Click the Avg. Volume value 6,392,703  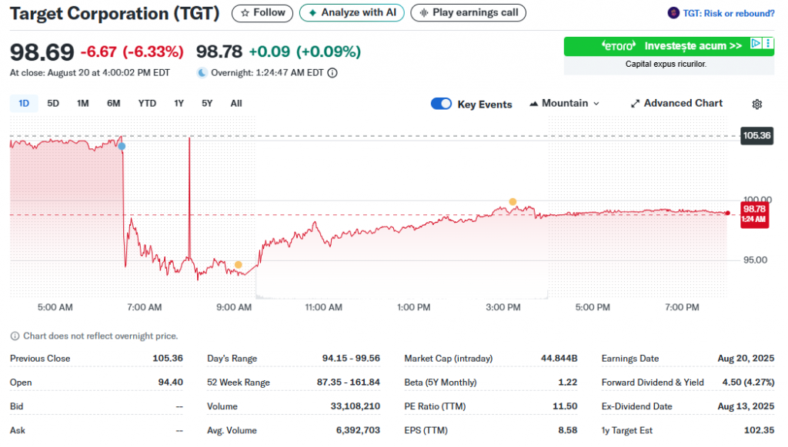pyautogui.click(x=358, y=430)
